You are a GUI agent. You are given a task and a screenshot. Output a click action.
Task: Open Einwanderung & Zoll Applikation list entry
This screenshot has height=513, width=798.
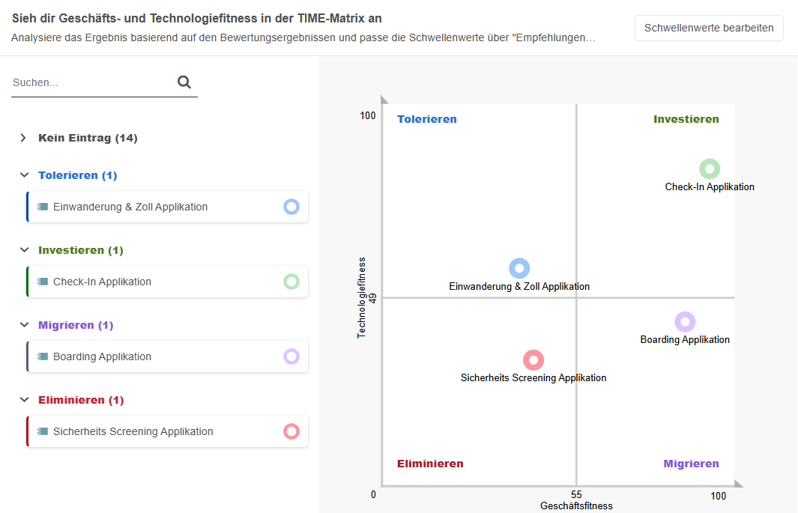pos(130,207)
